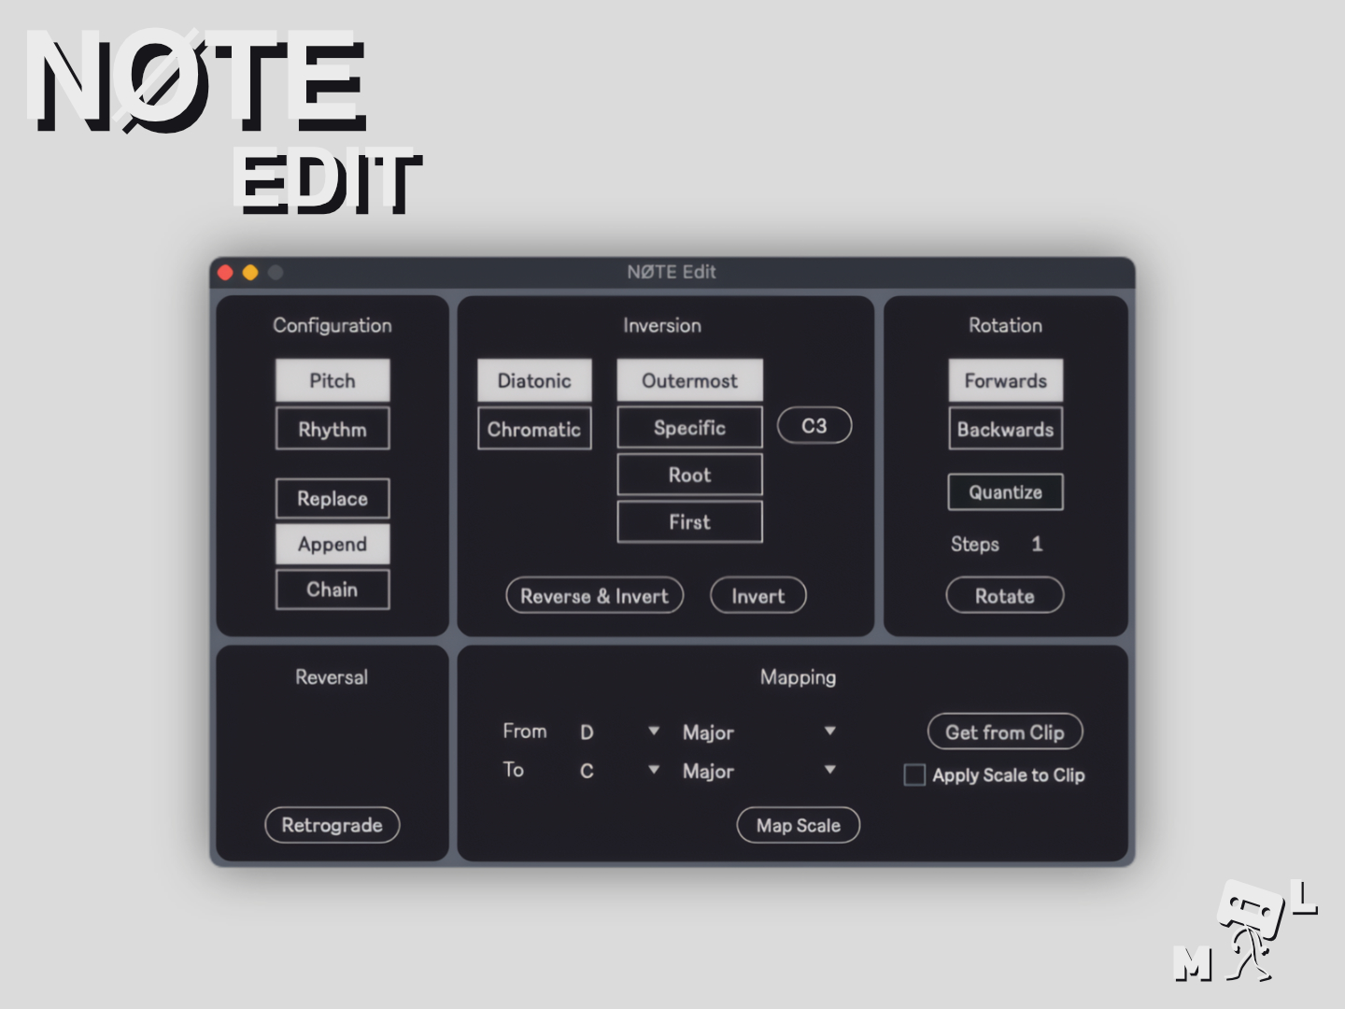Image resolution: width=1345 pixels, height=1009 pixels.
Task: Select the Replace output mode
Action: click(333, 498)
